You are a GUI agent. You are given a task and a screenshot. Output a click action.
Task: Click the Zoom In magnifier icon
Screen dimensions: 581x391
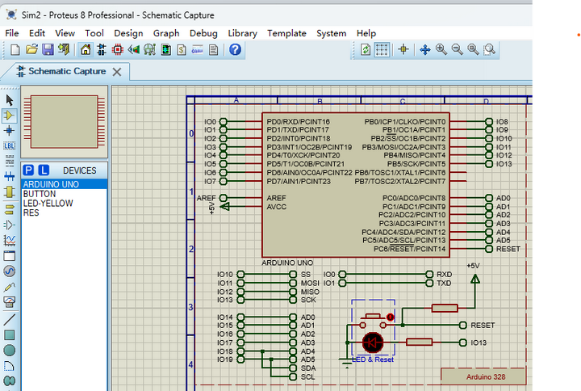441,50
